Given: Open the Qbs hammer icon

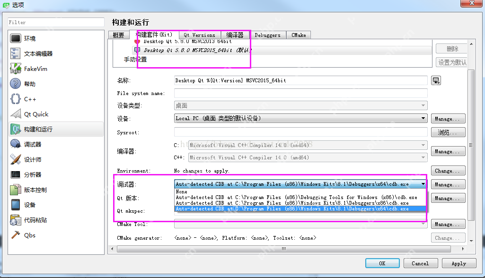Looking at the screenshot, I should [x=16, y=235].
